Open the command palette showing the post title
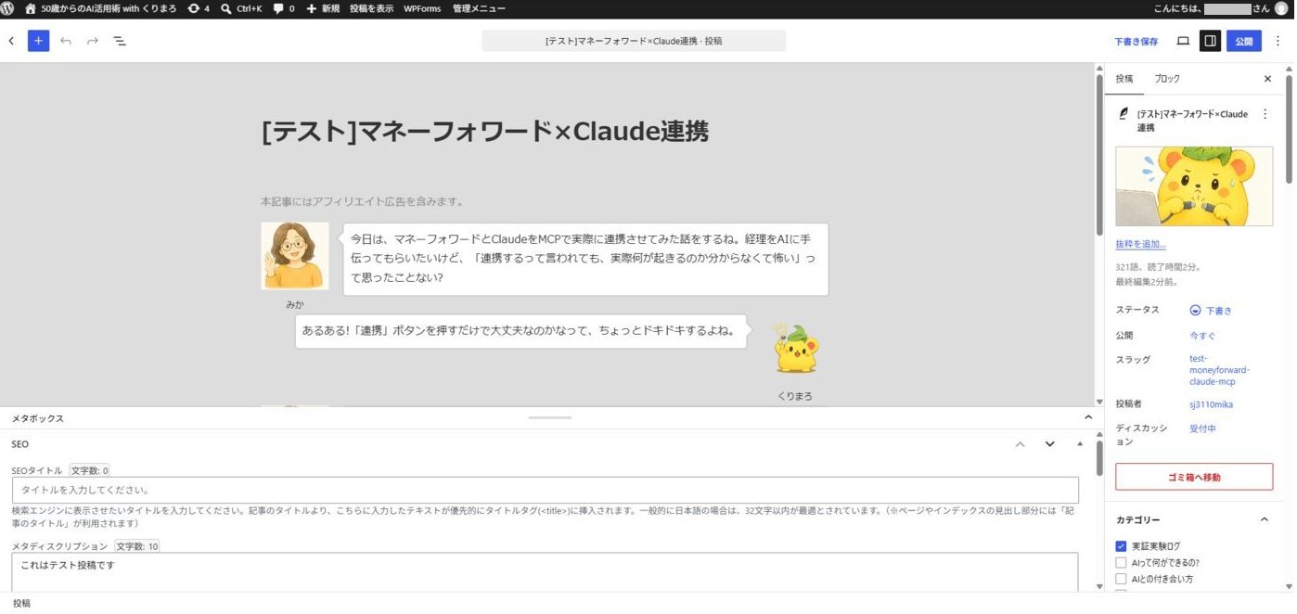Image resolution: width=1297 pixels, height=614 pixels. [x=634, y=41]
